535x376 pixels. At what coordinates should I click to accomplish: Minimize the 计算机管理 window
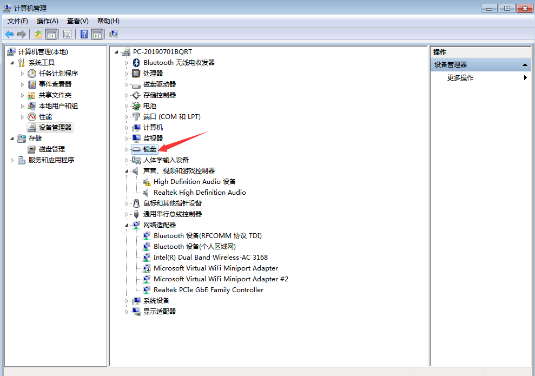(x=489, y=8)
